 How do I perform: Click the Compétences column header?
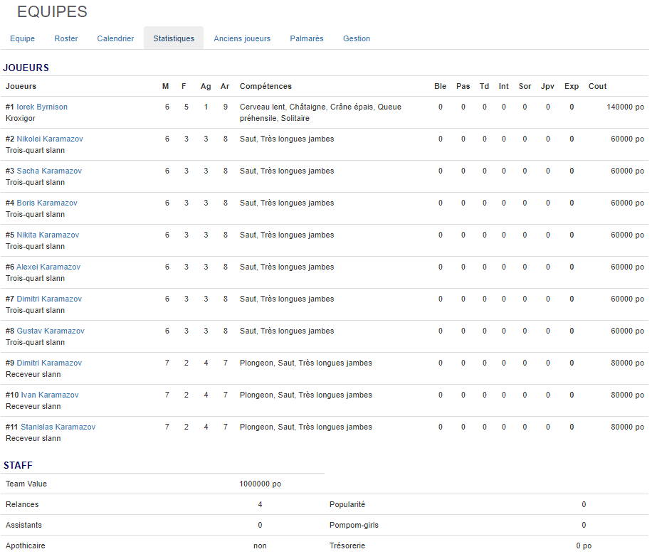[x=265, y=86]
